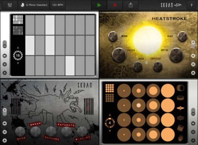
Task: Toggle the lit cell in sequencer top row
Action: pos(50,25)
